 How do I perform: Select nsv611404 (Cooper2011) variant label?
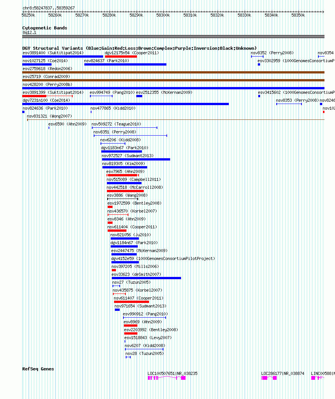click(132, 227)
